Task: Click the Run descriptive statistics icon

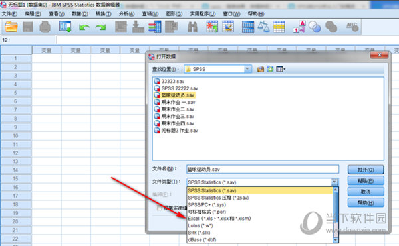Action: (172, 27)
